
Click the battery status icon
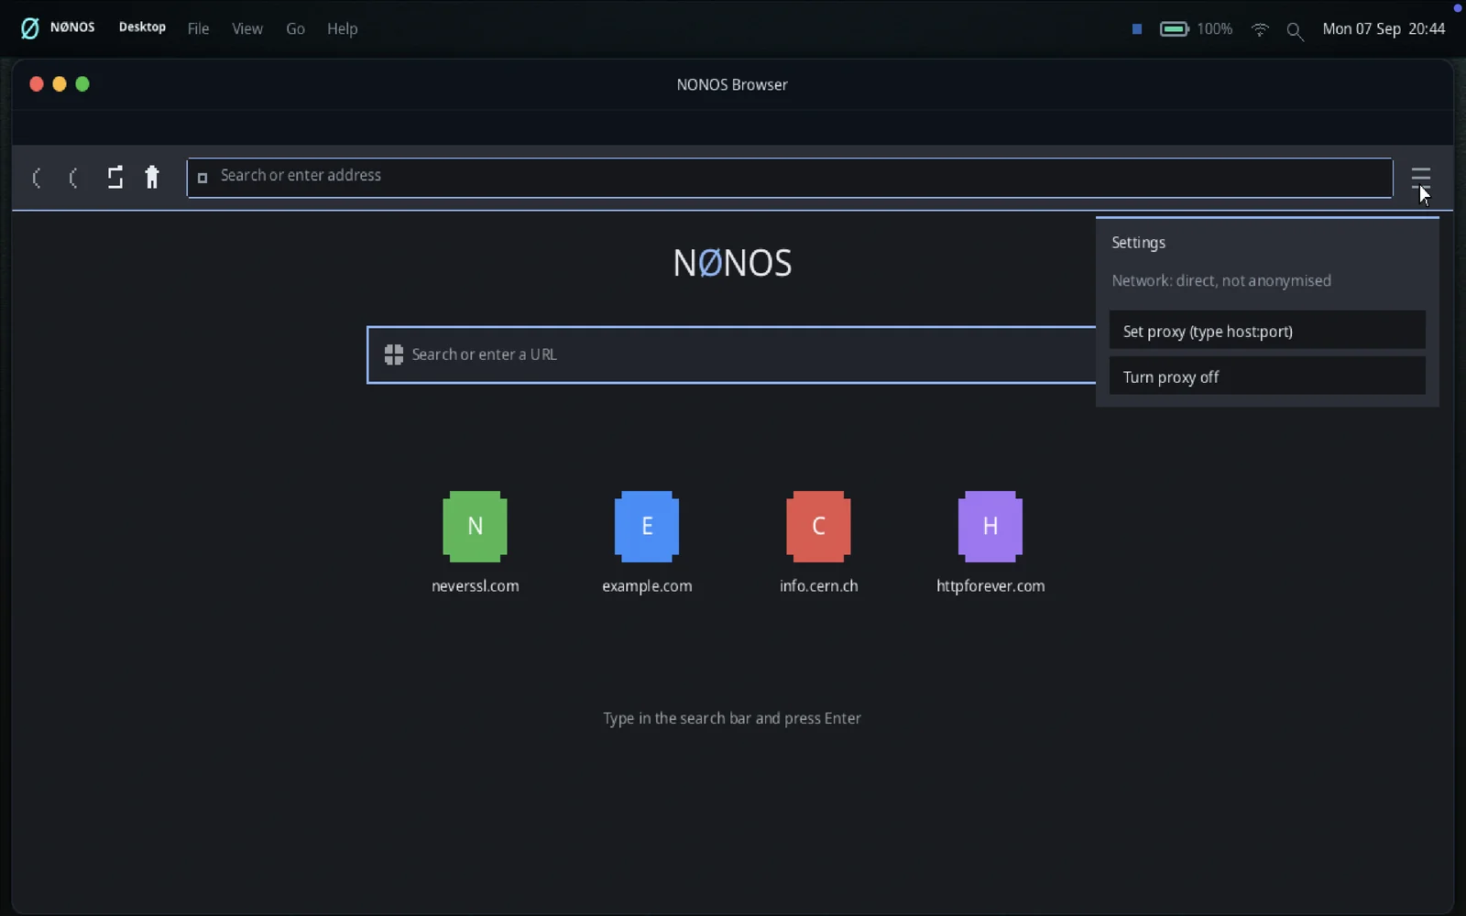1175,29
